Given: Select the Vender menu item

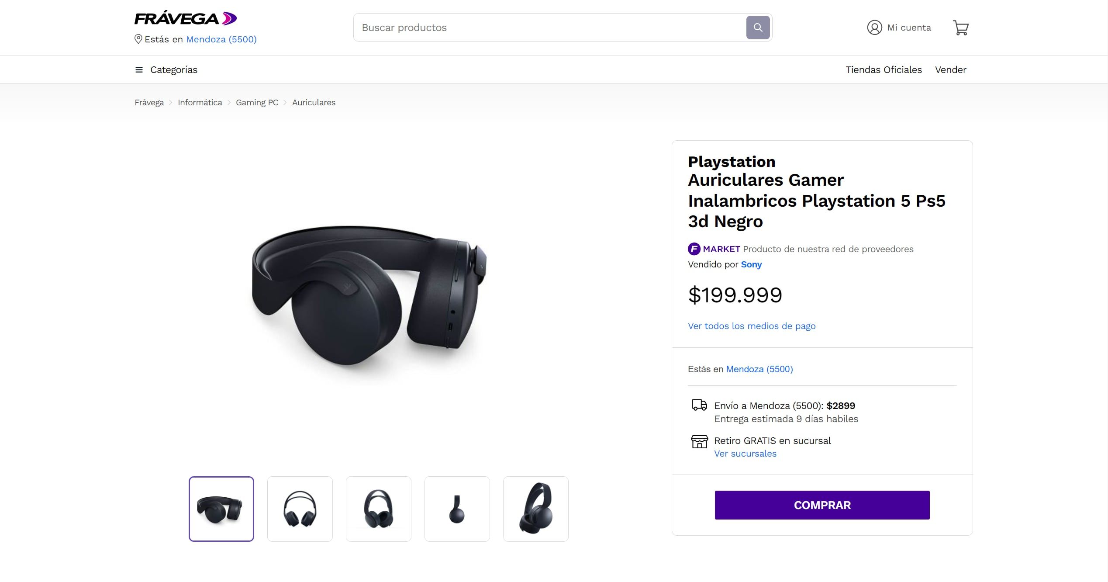Looking at the screenshot, I should click(x=950, y=69).
